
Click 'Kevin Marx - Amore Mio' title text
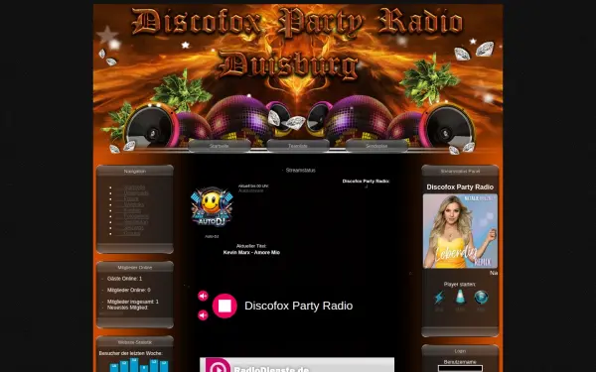click(251, 252)
